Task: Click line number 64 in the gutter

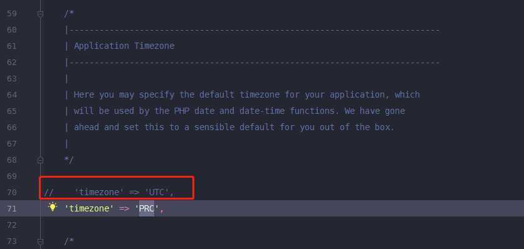Action: pos(11,95)
